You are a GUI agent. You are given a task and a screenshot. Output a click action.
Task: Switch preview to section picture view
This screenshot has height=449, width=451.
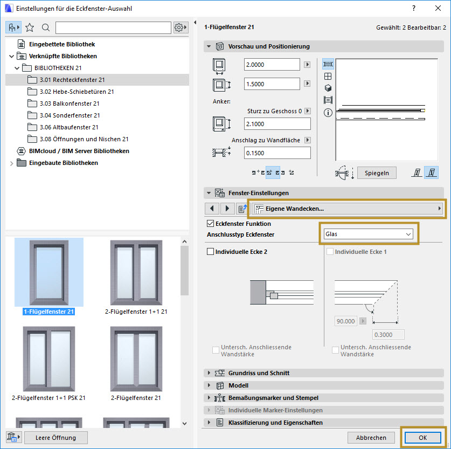(328, 100)
